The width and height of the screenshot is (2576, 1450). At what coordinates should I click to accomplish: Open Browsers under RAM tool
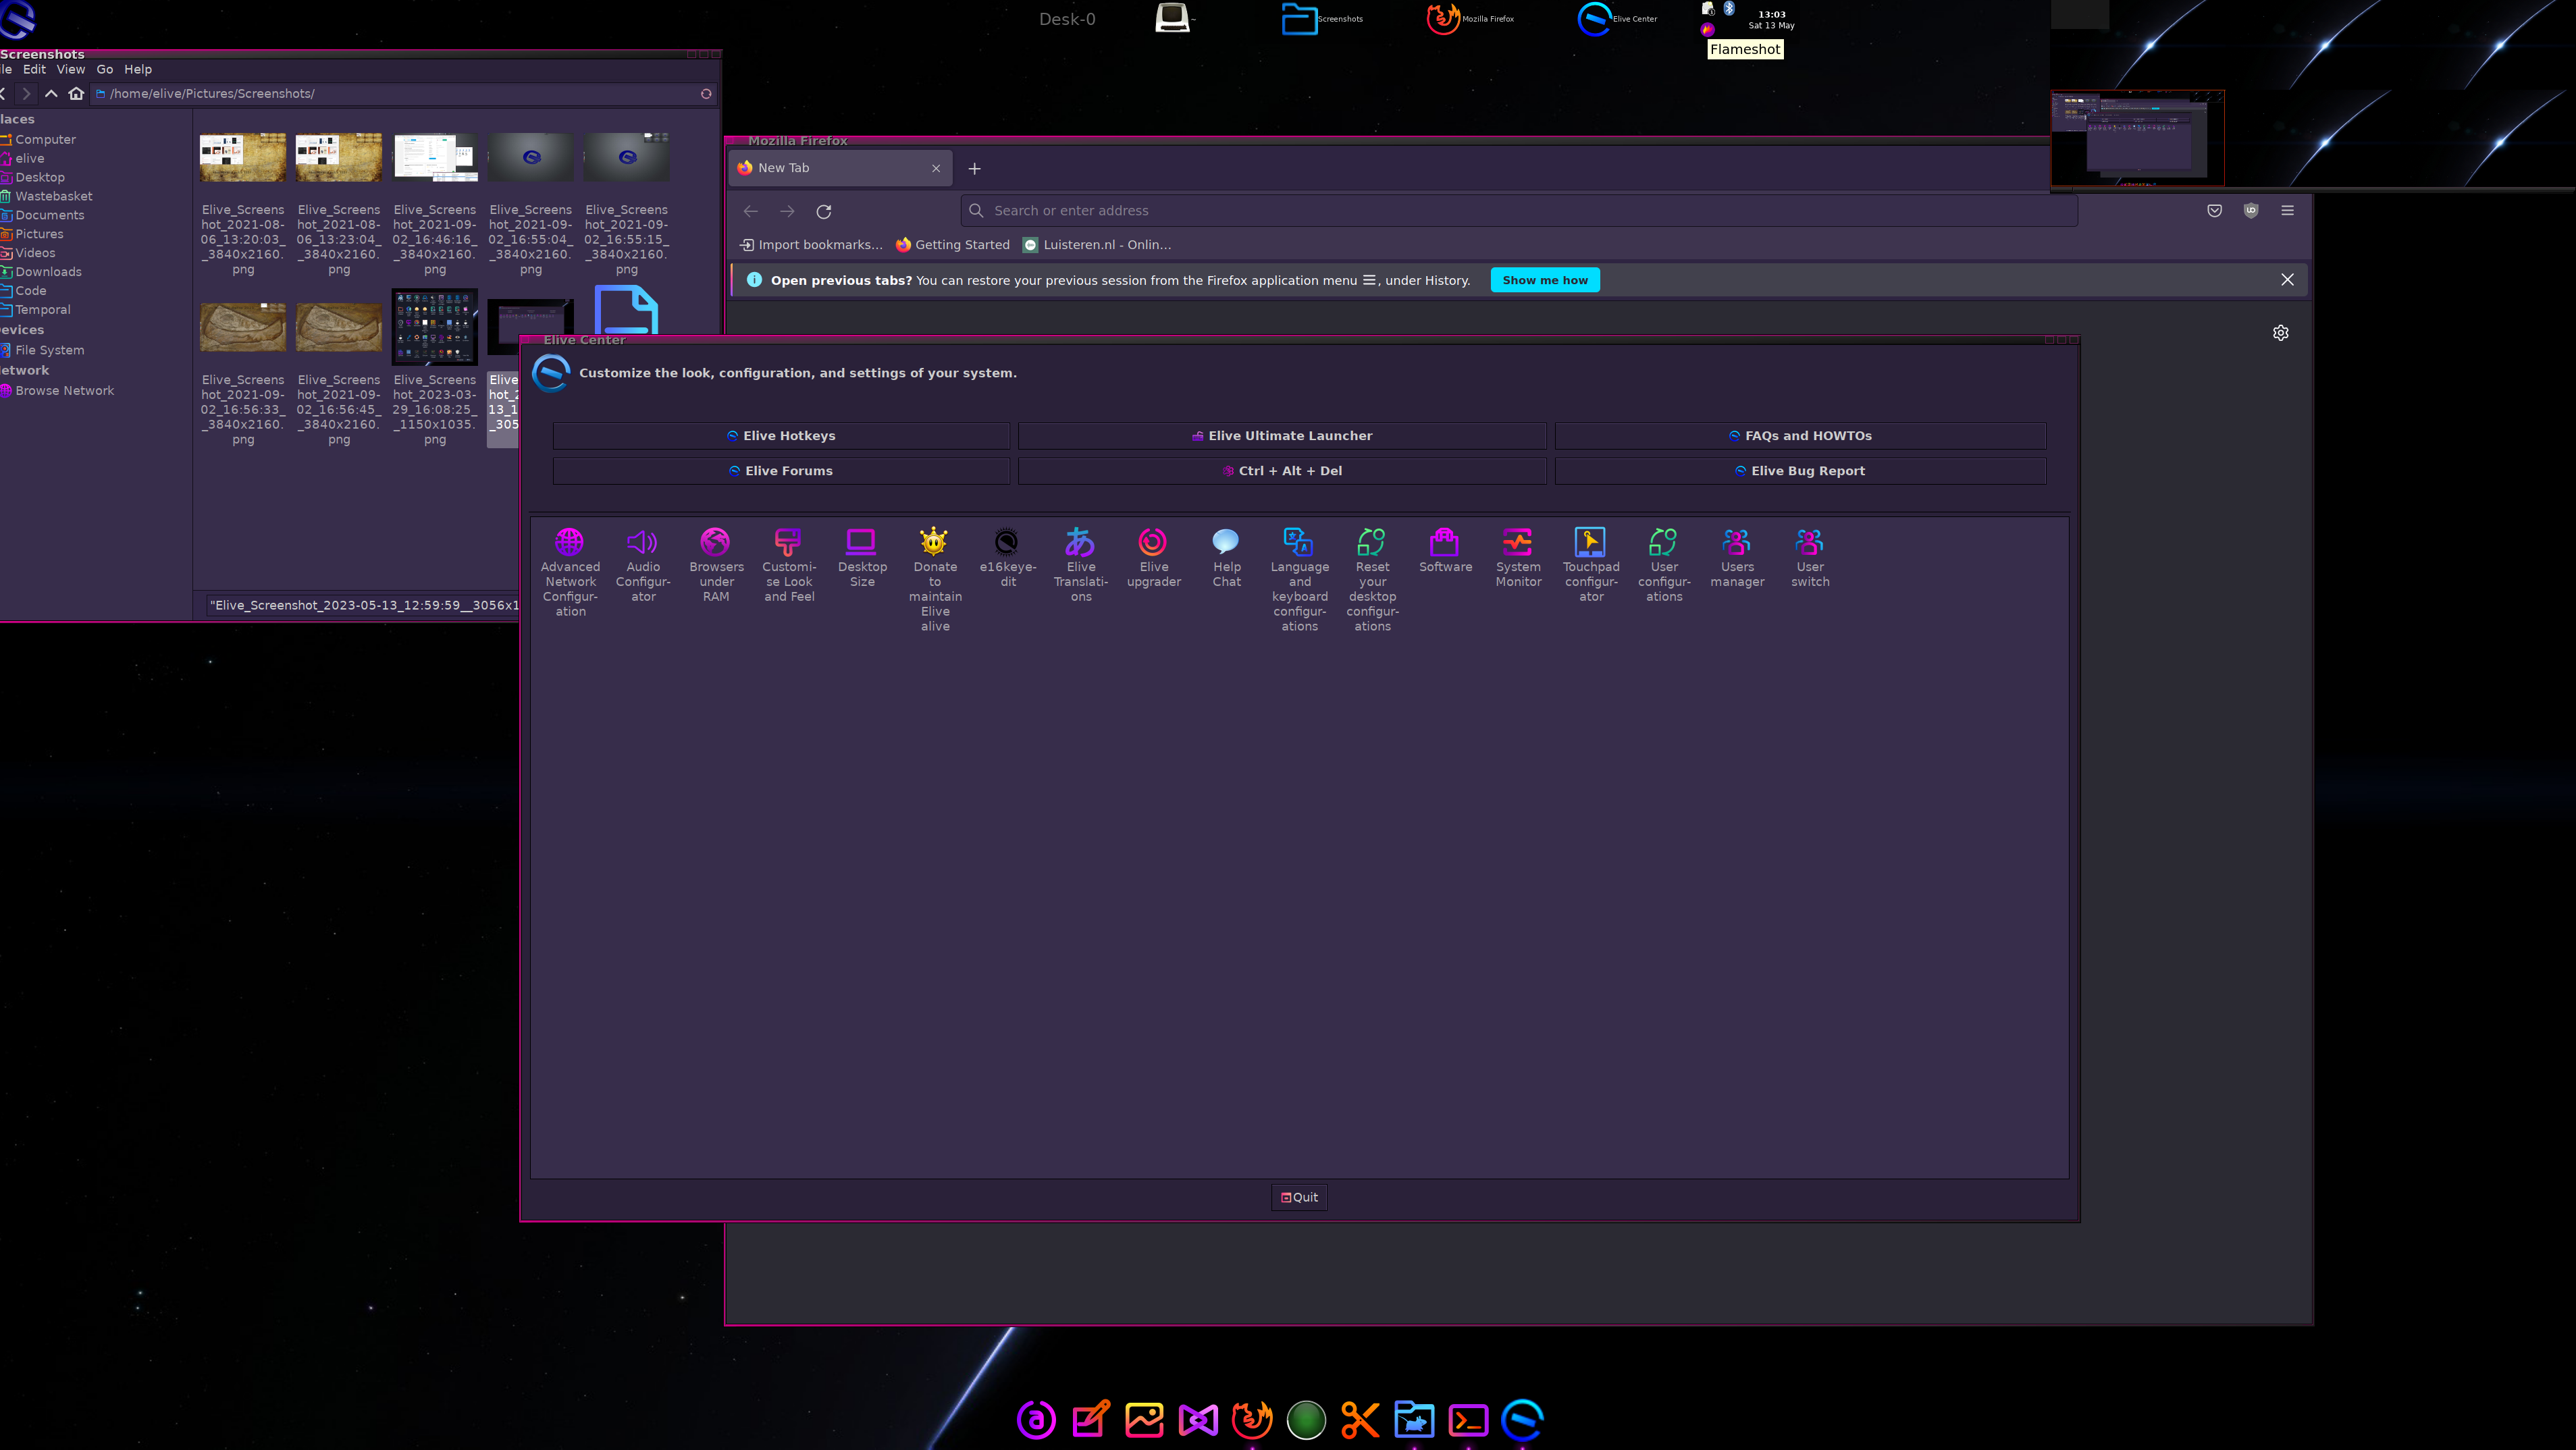pos(716,564)
